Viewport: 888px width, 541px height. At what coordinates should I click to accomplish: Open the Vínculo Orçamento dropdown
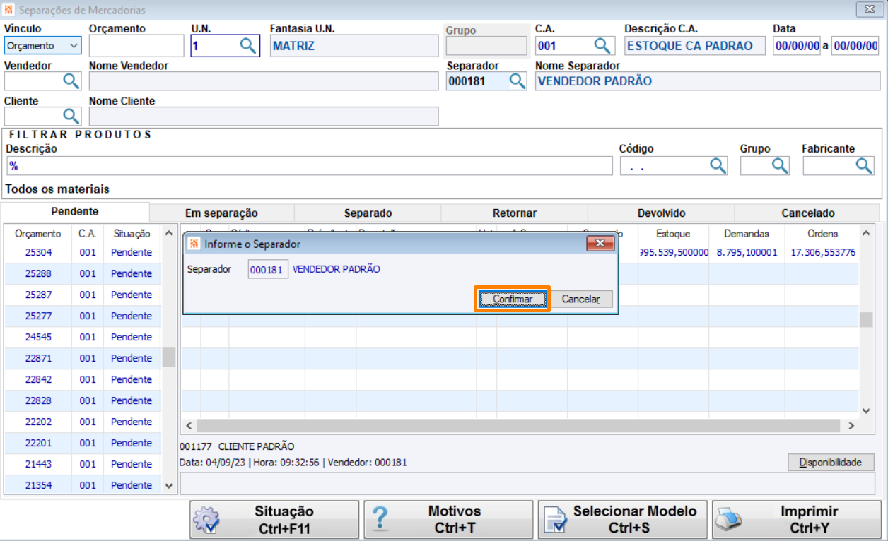tap(43, 46)
